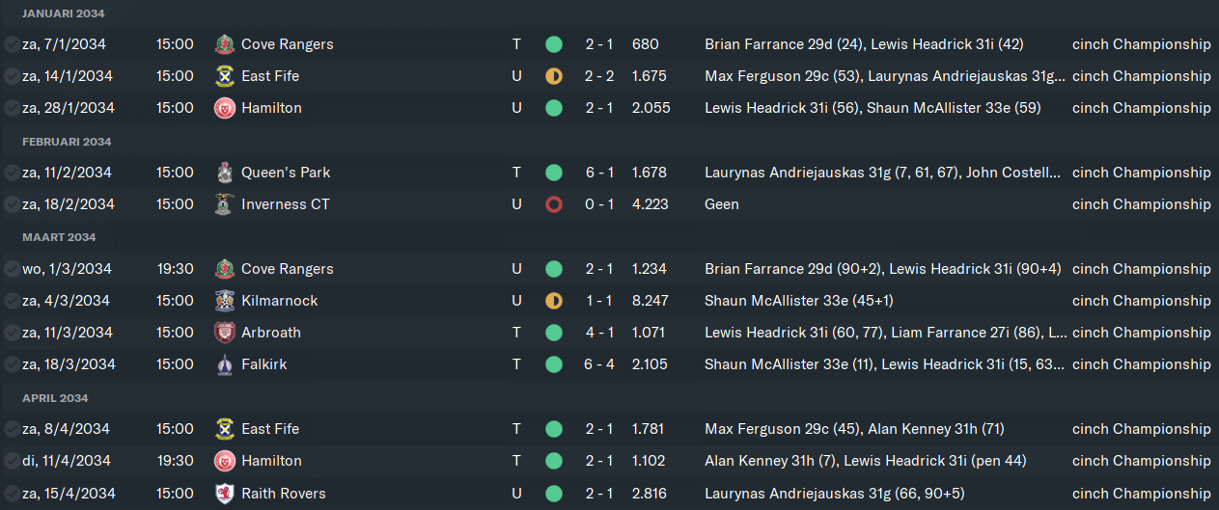The image size is (1219, 510).
Task: Click the Inverness CT club badge
Action: click(224, 204)
